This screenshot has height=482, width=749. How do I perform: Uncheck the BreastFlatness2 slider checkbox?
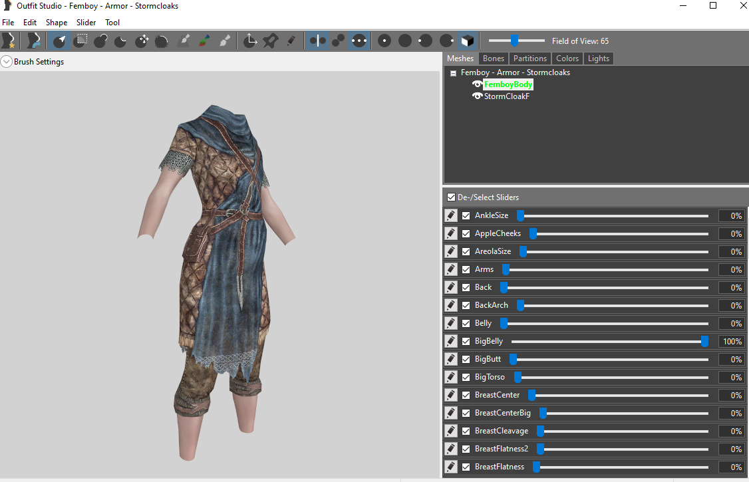coord(466,449)
